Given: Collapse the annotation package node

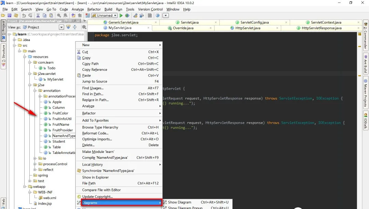Looking at the screenshot, I should click(35, 91).
